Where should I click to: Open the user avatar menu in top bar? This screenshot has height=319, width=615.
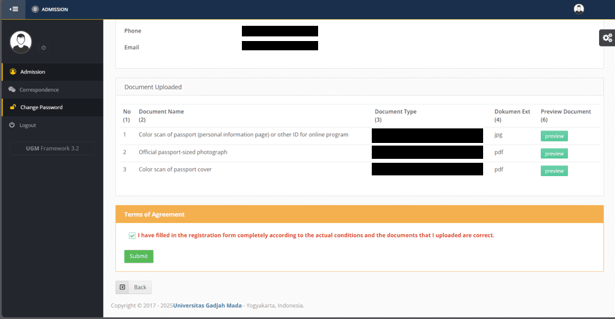coord(579,9)
